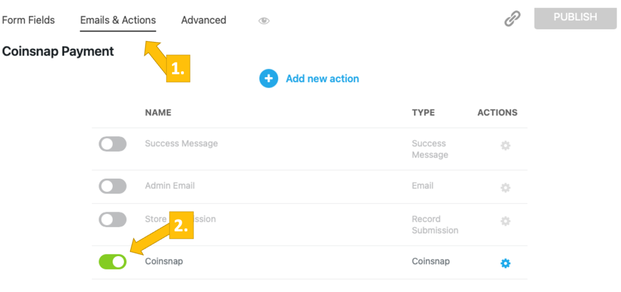Switch to the Form Fields tab
Viewport: 621px width, 292px height.
28,20
